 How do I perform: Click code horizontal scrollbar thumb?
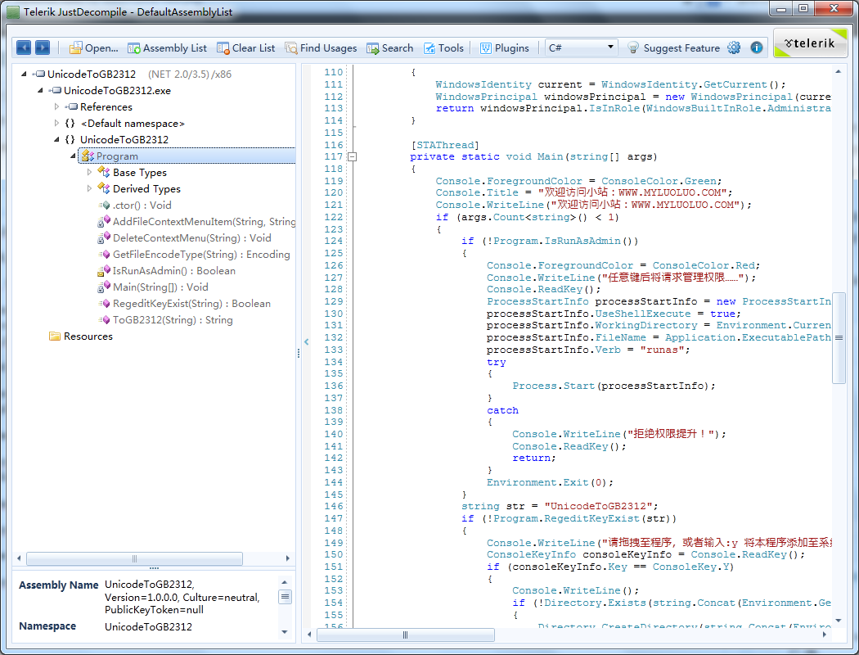406,635
